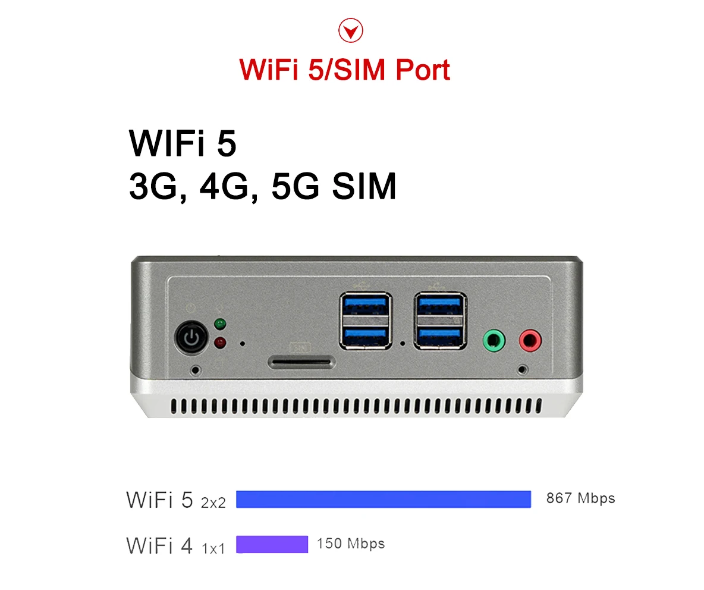This screenshot has height=590, width=704.
Task: Click the large WIFi 5 black text
Action: (183, 143)
